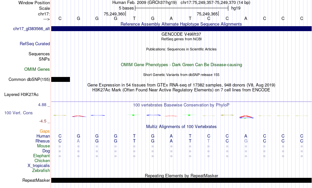
Task: Open the OMIM Genes track label
Action: tap(37, 69)
